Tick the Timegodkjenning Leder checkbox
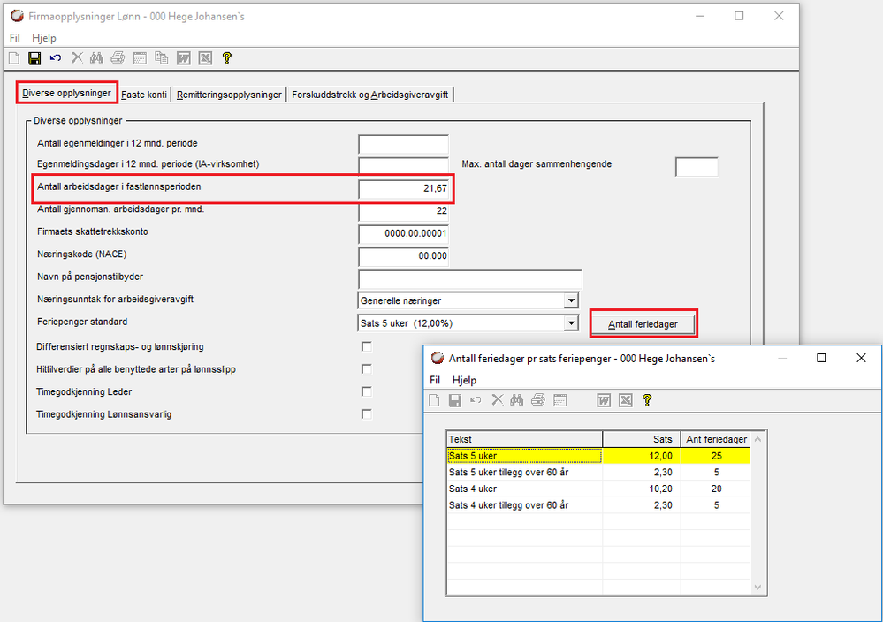The width and height of the screenshot is (883, 622). 367,391
